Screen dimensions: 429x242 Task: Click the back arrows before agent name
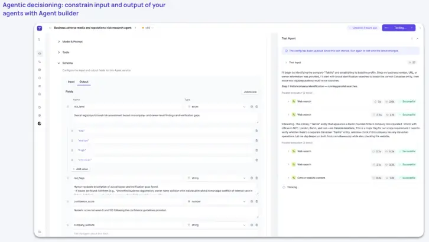click(x=50, y=28)
